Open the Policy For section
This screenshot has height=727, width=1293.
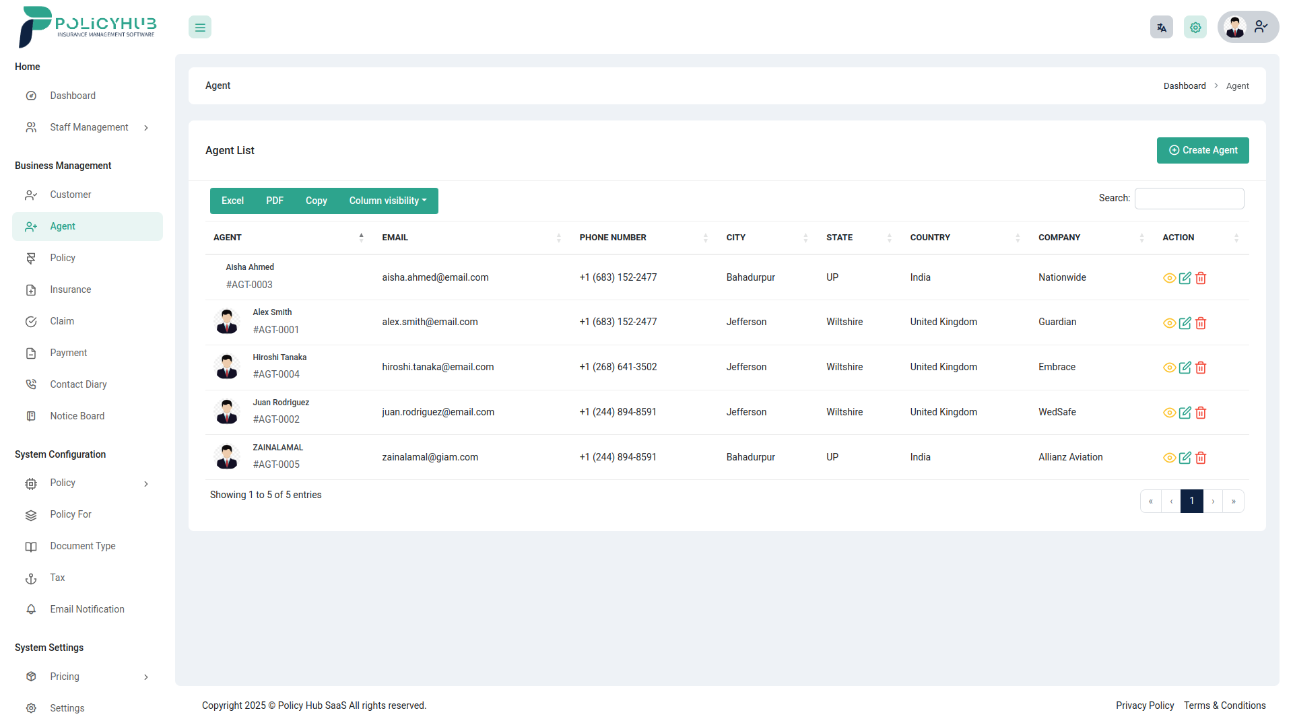71,514
